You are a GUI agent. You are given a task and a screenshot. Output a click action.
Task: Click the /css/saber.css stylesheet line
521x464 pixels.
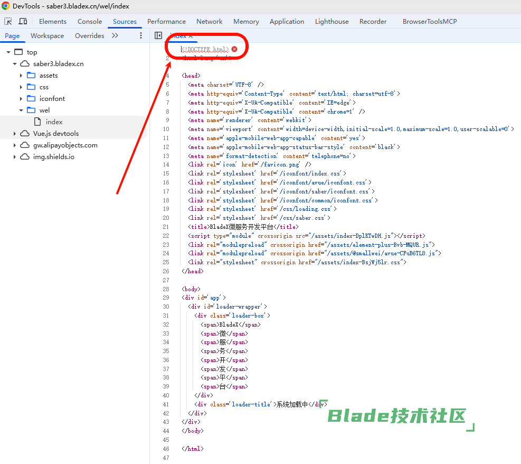tap(259, 218)
